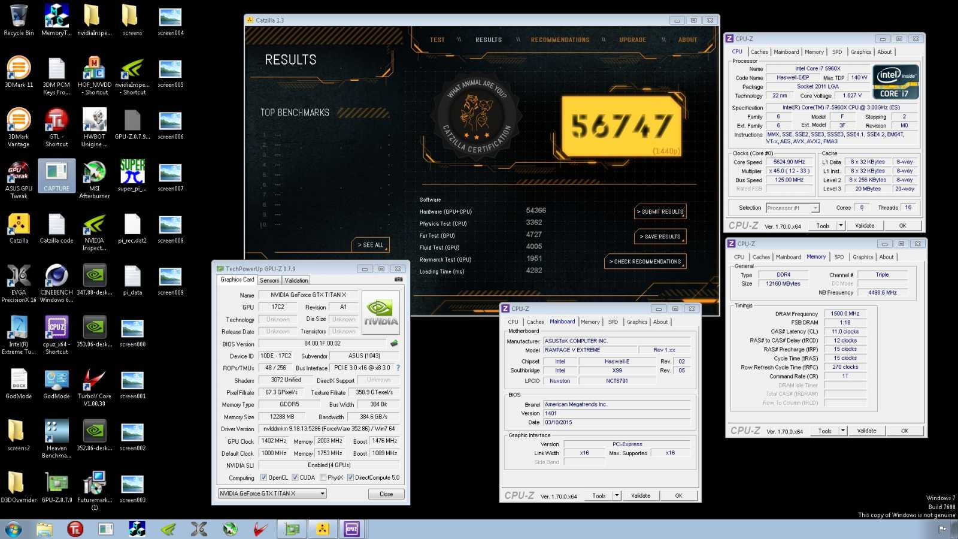Click SEE ALL top benchmarks
The width and height of the screenshot is (958, 539).
point(371,245)
